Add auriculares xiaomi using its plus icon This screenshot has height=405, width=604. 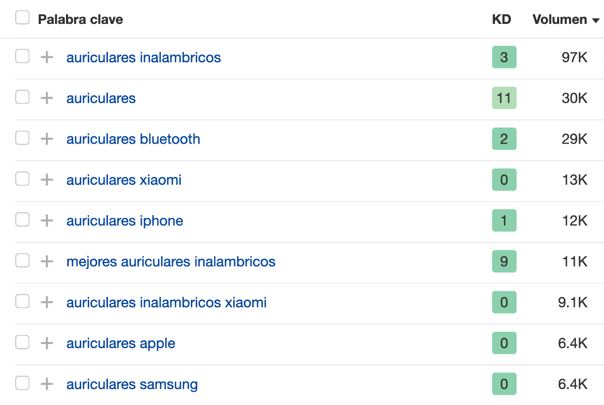pos(47,180)
